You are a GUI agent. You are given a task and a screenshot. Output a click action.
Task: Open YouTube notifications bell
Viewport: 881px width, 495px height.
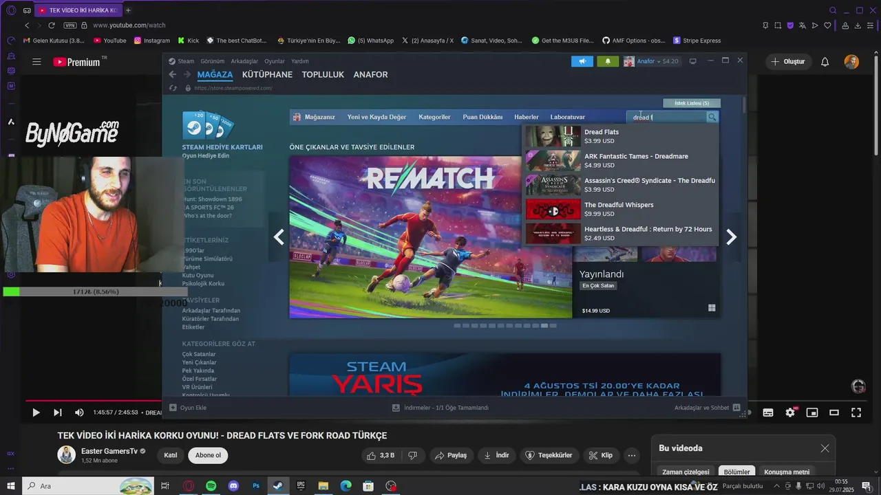(825, 62)
